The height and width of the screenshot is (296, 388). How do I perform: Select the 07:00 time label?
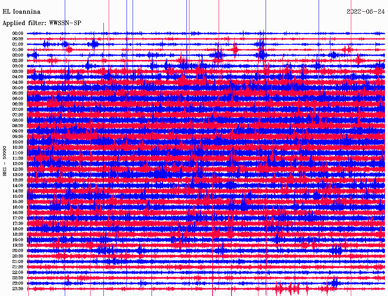point(17,110)
